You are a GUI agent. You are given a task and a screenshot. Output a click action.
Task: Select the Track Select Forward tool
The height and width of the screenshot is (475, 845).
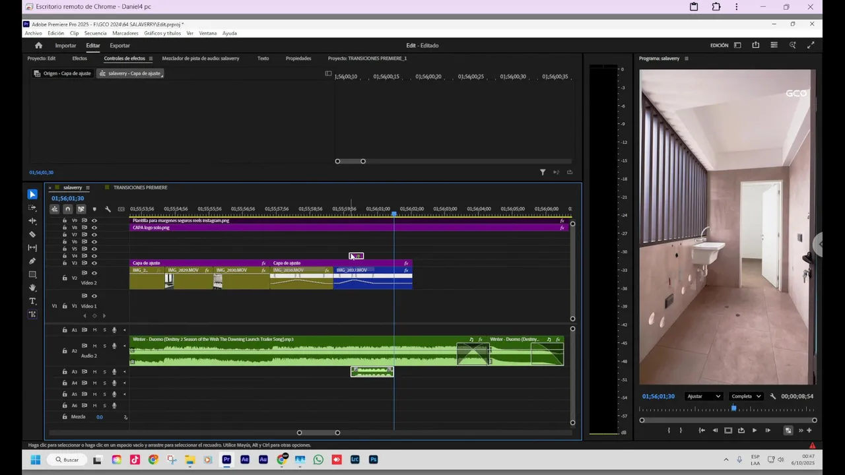tap(32, 208)
